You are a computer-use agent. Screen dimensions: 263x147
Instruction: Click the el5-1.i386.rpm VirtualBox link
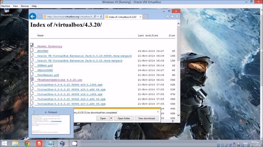tap(69, 85)
